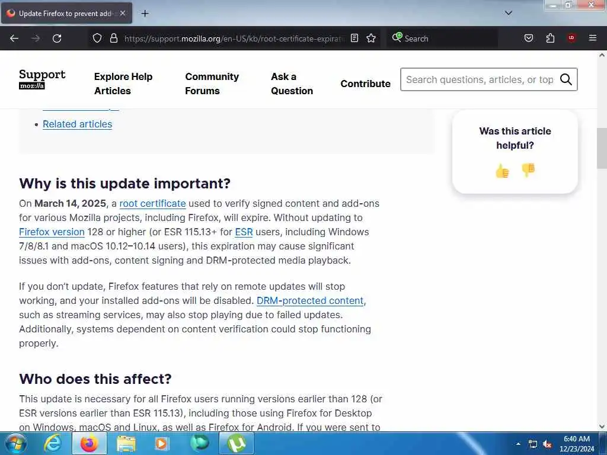607x455 pixels.
Task: Open the Pocket save icon
Action: click(x=528, y=38)
